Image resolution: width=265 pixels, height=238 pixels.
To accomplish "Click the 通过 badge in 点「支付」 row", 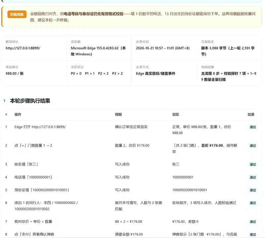I will pyautogui.click(x=253, y=234).
